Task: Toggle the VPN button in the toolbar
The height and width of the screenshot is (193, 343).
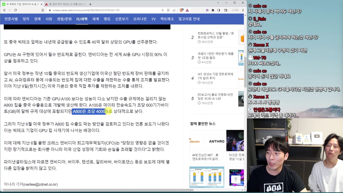Action: coord(235,10)
